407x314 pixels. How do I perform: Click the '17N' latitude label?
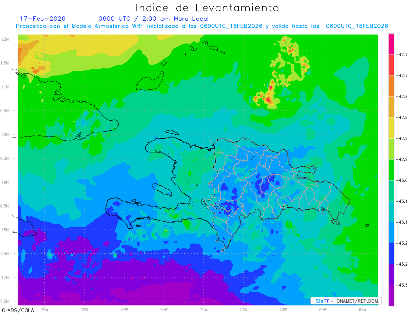tap(6, 277)
